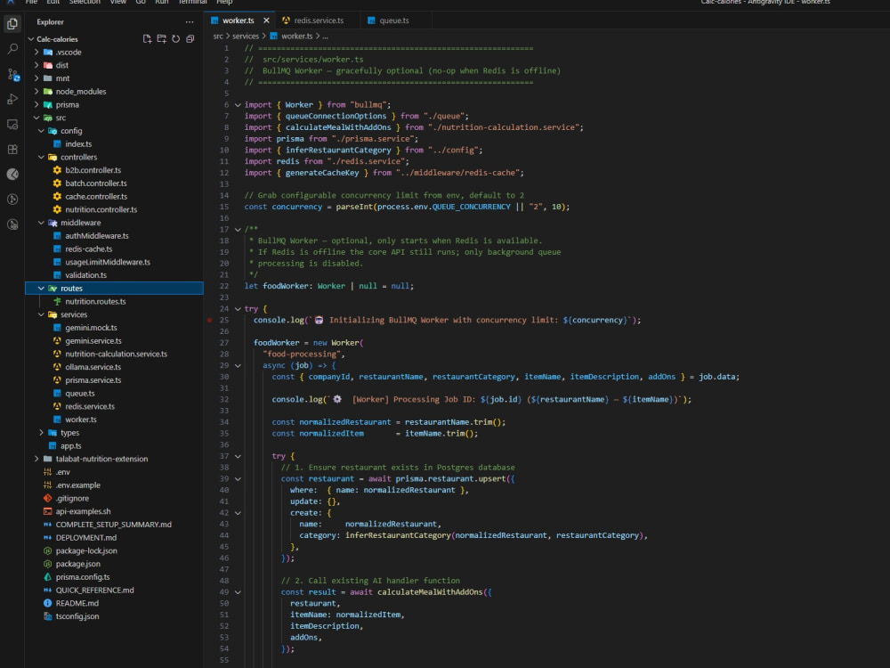Open the Explorer view in activity bar

pos(12,24)
